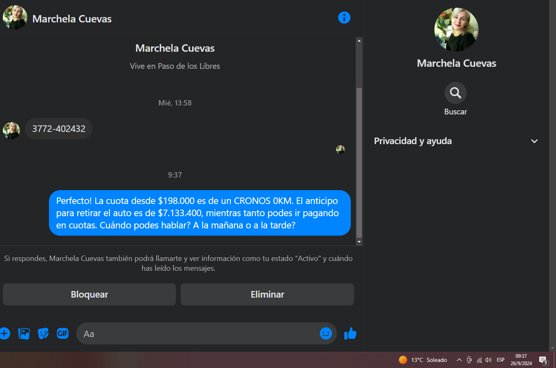Open Windows notification center icon
This screenshot has width=556, height=368.
coord(543,360)
